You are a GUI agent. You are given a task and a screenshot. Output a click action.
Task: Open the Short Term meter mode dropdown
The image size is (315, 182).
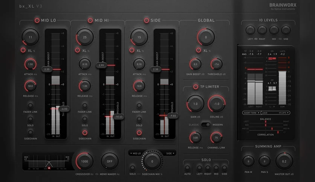point(251,113)
